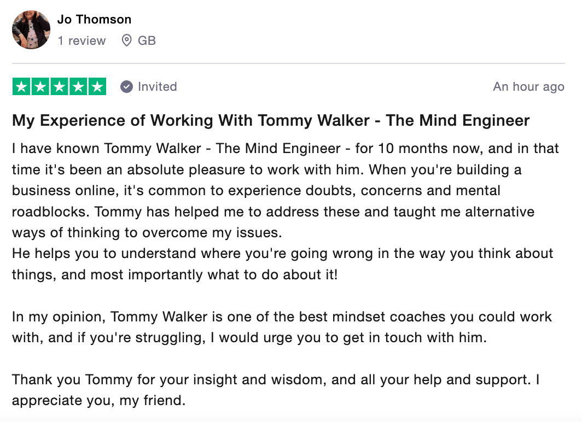Click the 'appreciate you, my friend' line

[98, 401]
